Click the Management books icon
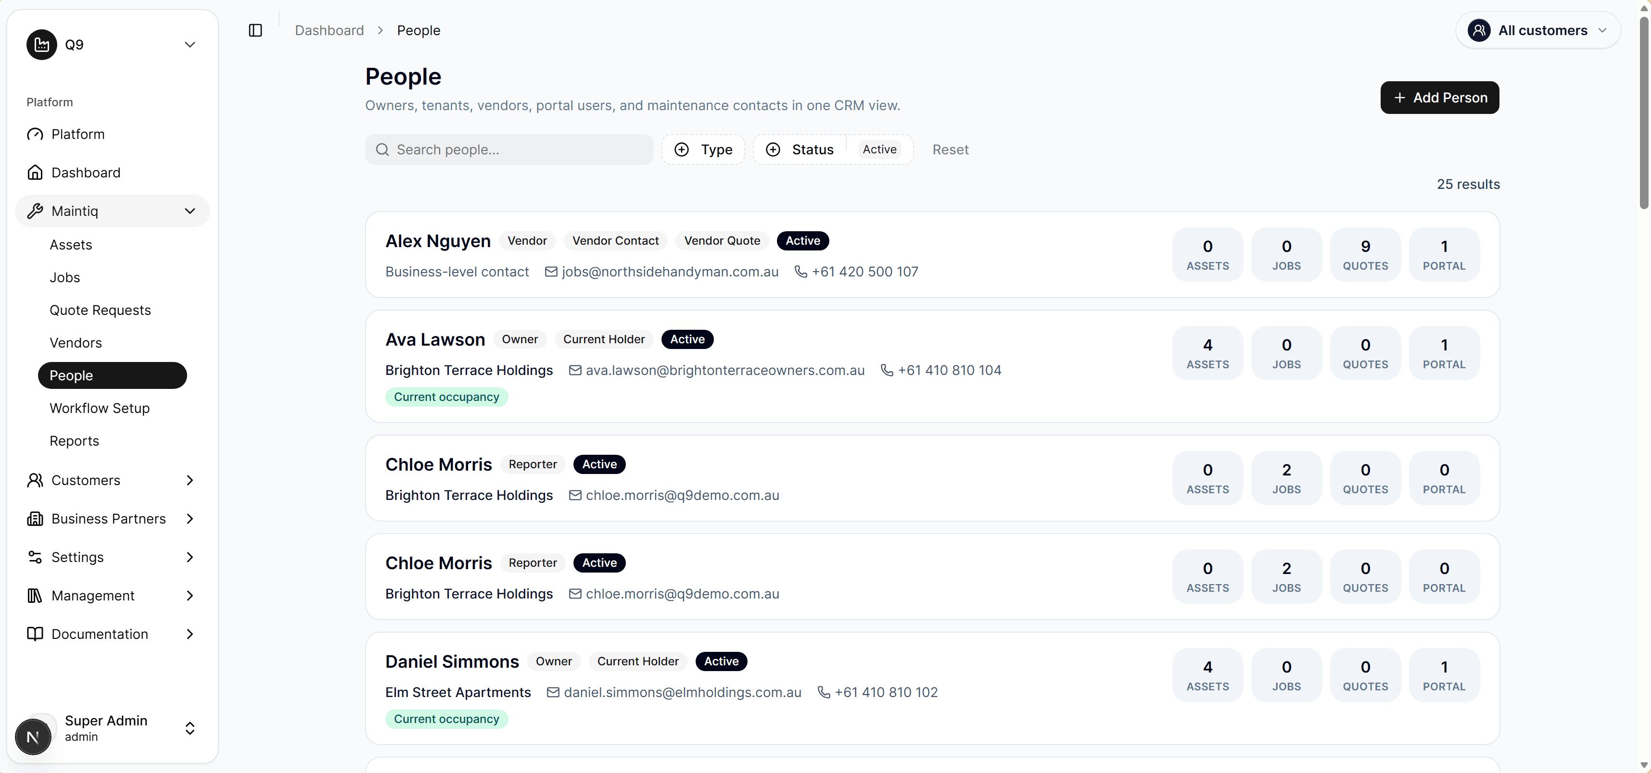 tap(35, 595)
